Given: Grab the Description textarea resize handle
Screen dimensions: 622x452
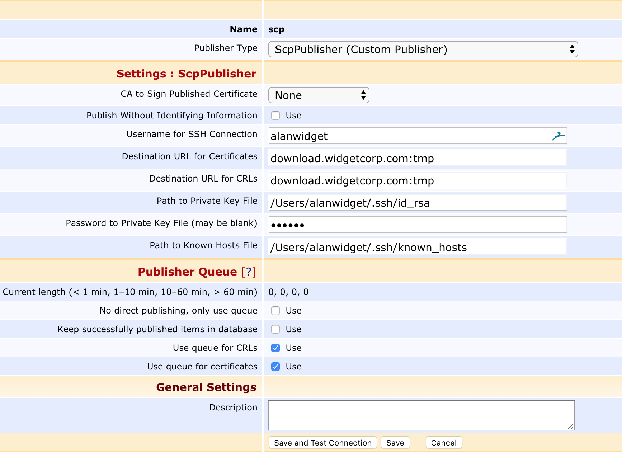Looking at the screenshot, I should [571, 427].
